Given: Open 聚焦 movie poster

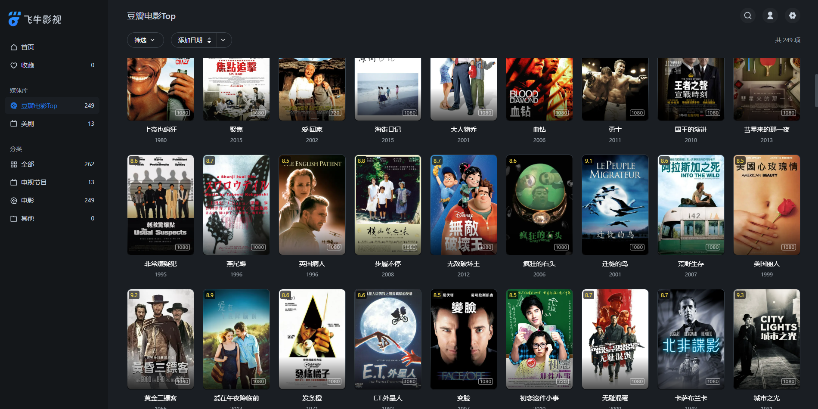Looking at the screenshot, I should click(x=236, y=89).
